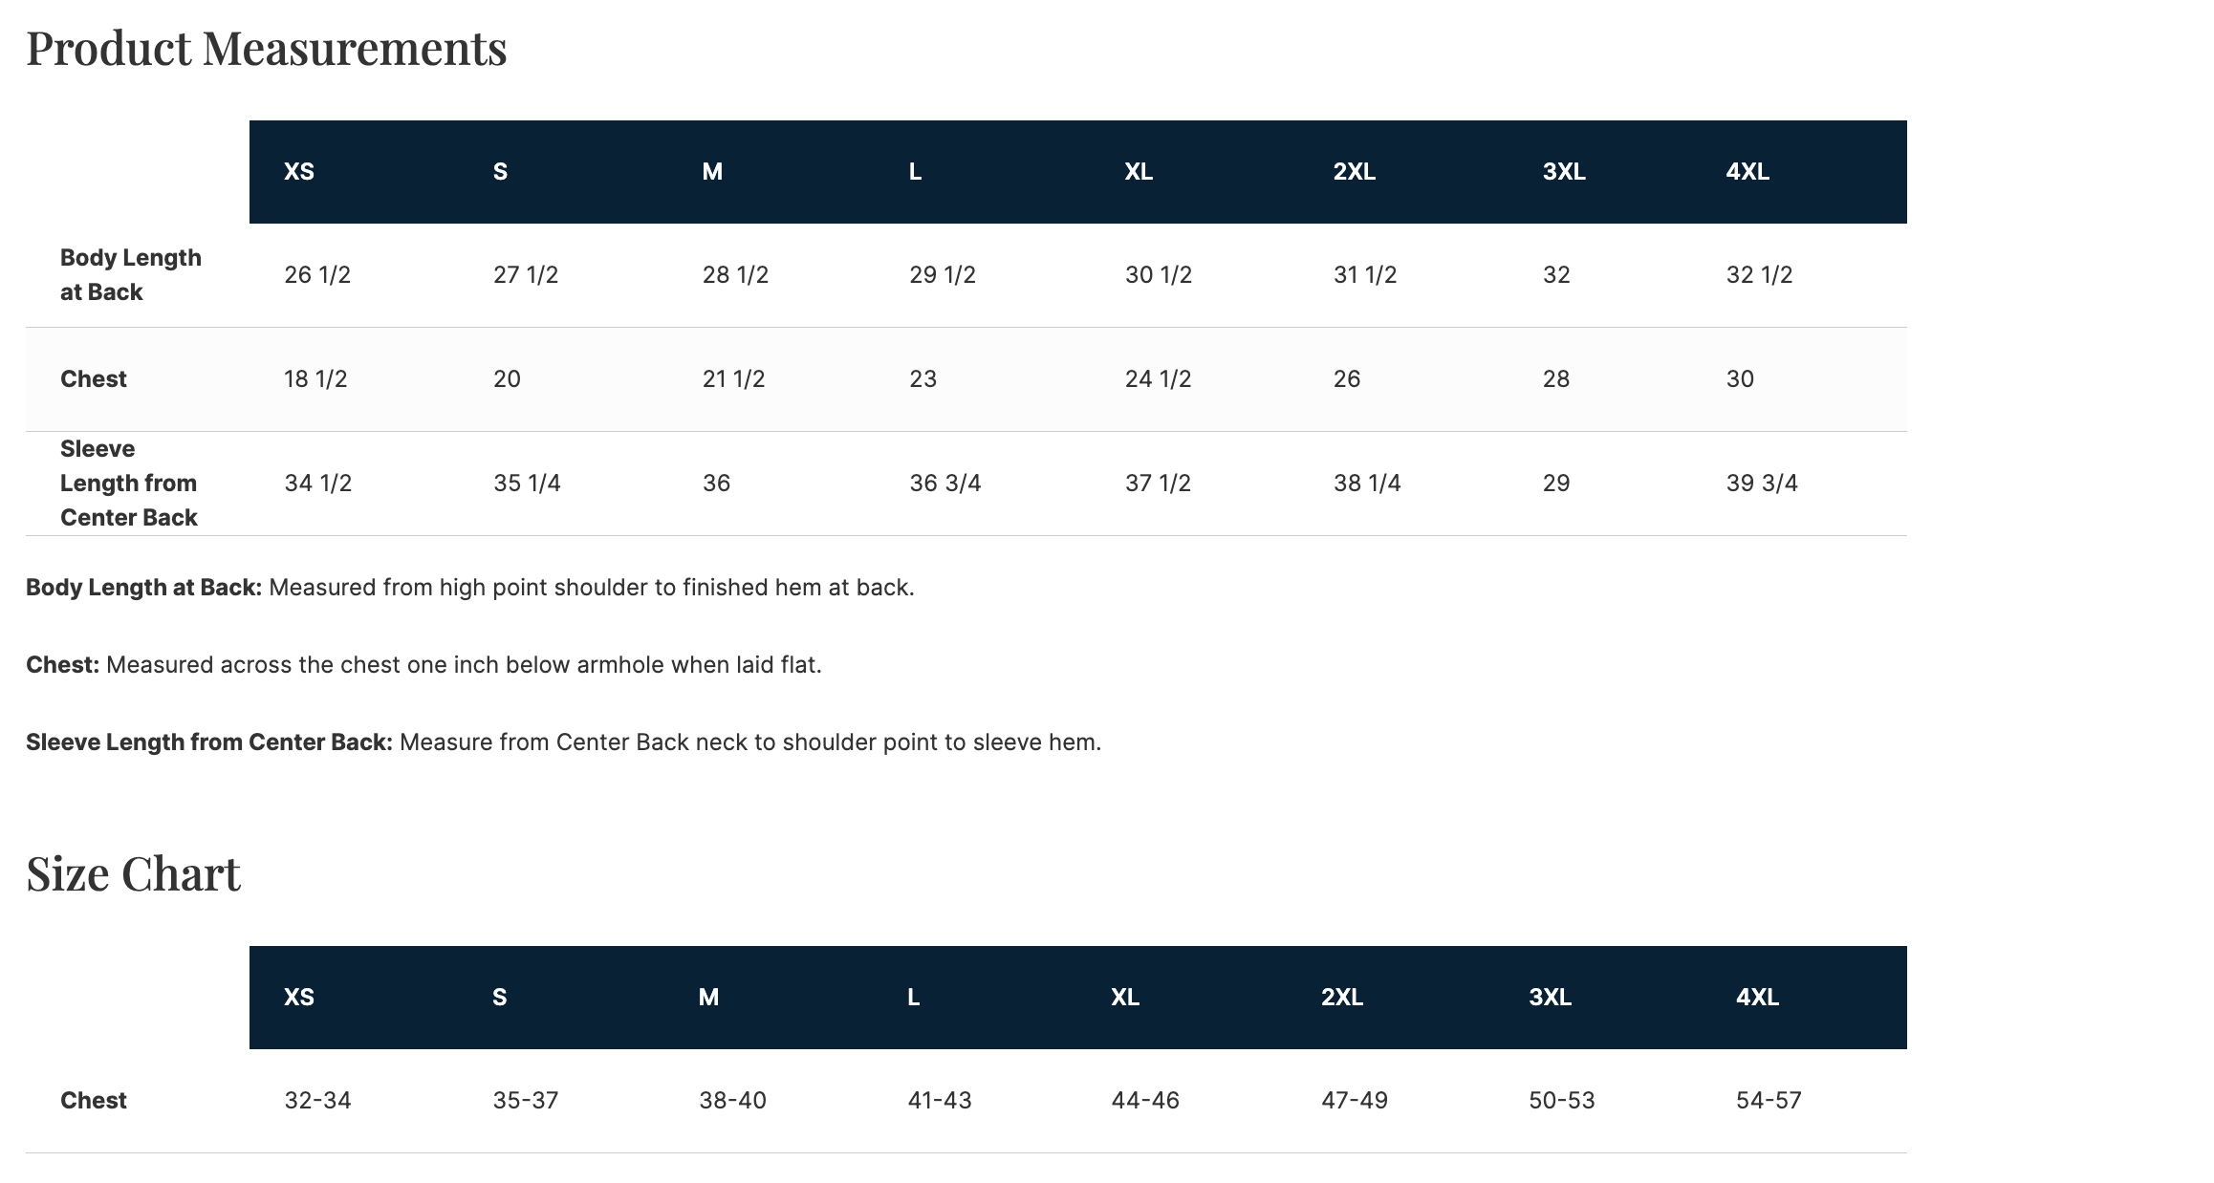This screenshot has height=1183, width=2214.
Task: Select XS column header in measurements table
Action: [299, 172]
